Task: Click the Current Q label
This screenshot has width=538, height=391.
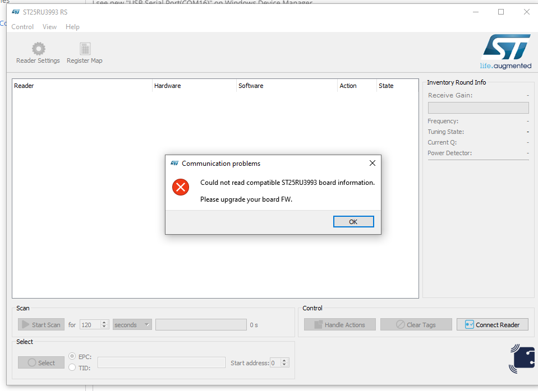Action: click(442, 142)
